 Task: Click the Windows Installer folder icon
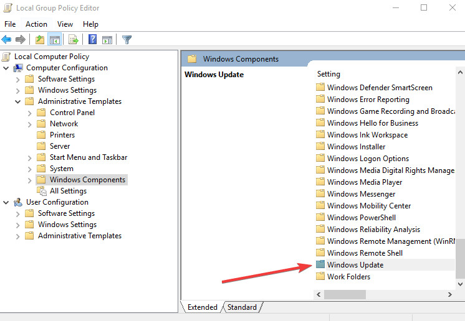pos(320,146)
